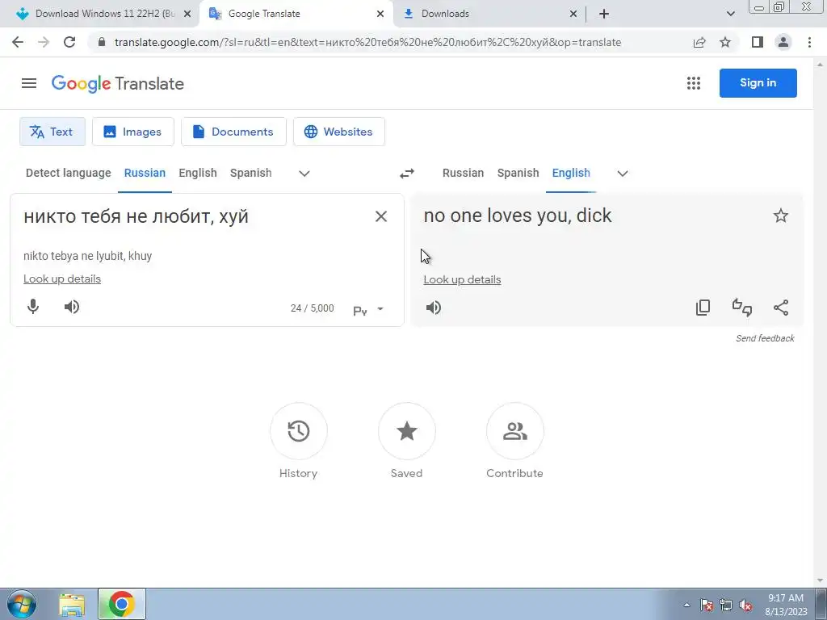View site information lock icon
827x620 pixels.
click(103, 42)
